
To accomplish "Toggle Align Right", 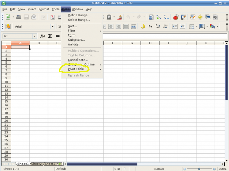I will tap(118, 26).
